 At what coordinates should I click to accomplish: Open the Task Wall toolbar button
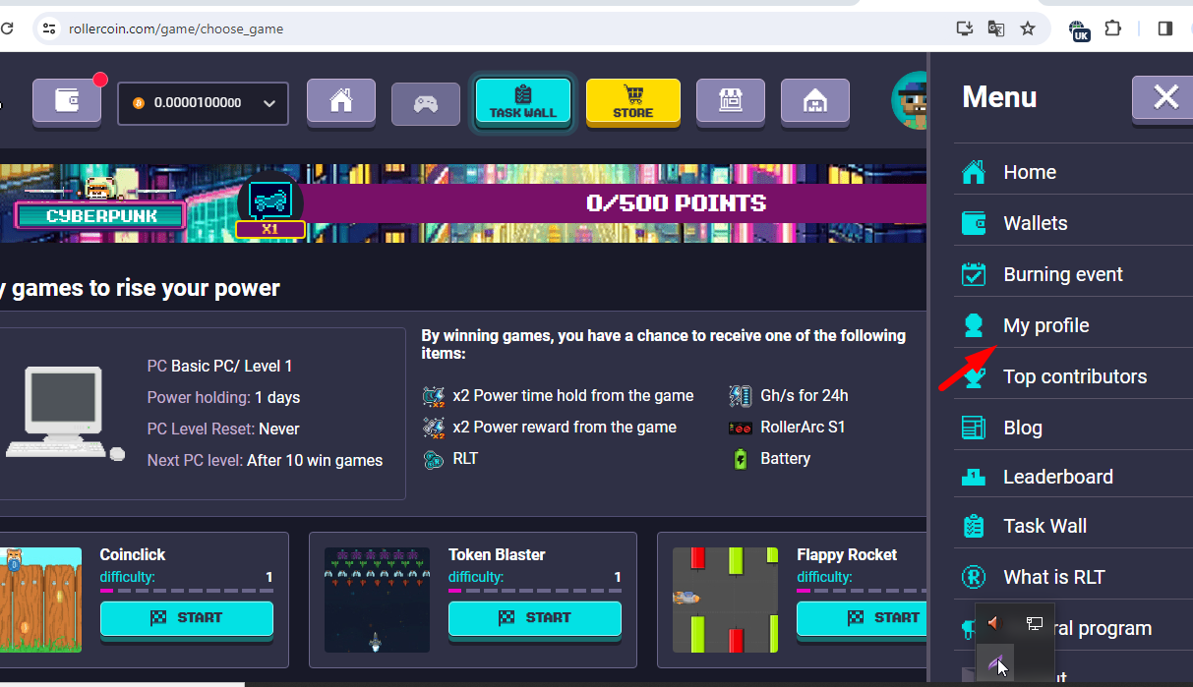[x=523, y=101]
